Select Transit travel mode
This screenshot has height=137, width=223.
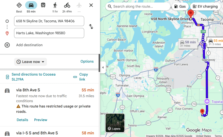[x=43, y=5]
